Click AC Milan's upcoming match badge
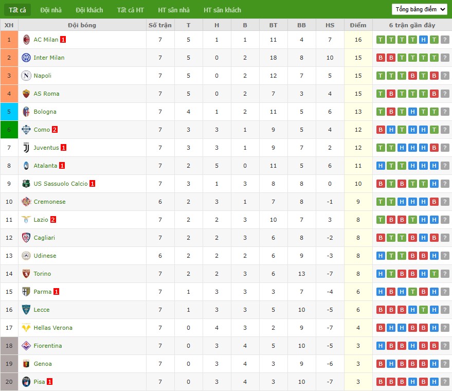 443,40
